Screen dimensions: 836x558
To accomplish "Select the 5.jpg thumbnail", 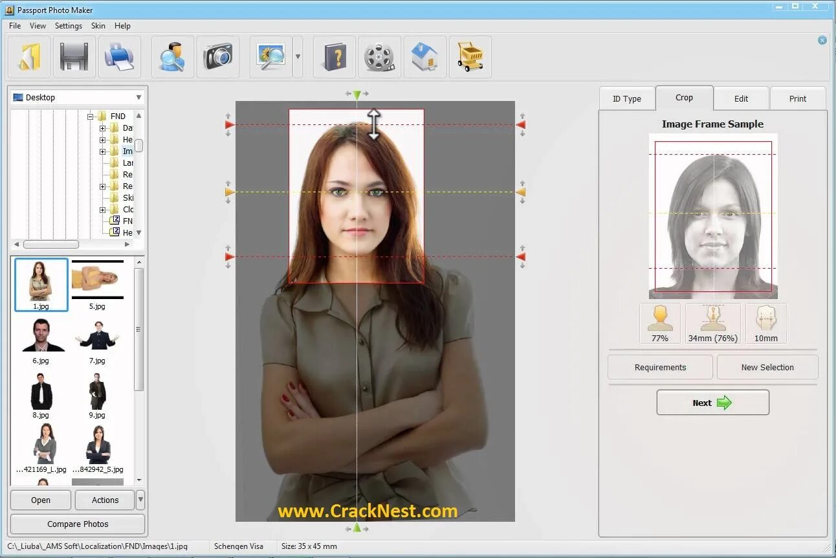I will point(97,285).
